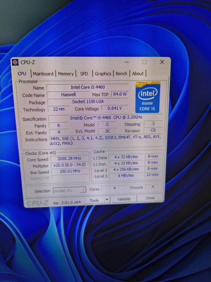Viewport: 211px width, 282px height.
Task: Click the Code Name value 'Haswell'
Action: [68, 95]
